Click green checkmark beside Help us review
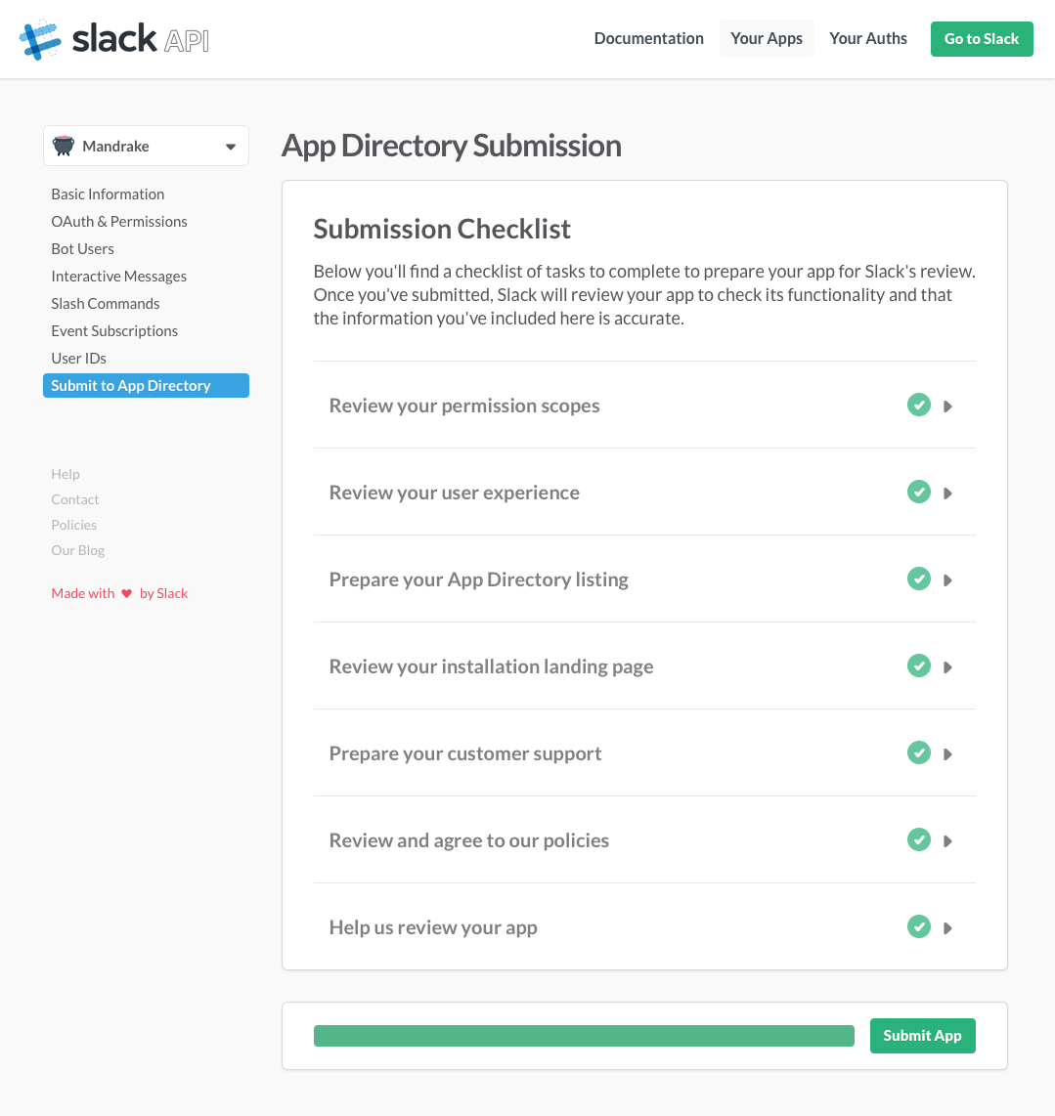 (919, 927)
